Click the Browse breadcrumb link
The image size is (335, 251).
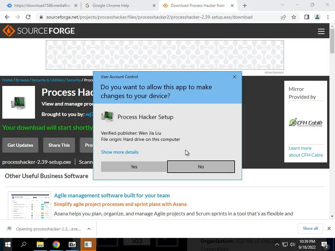(x=22, y=80)
